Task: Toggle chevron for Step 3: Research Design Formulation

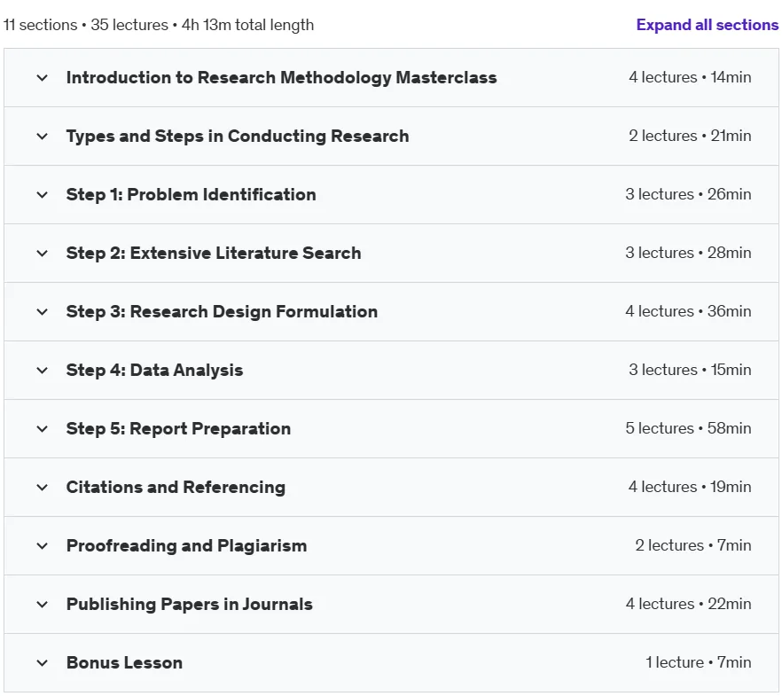Action: [43, 311]
